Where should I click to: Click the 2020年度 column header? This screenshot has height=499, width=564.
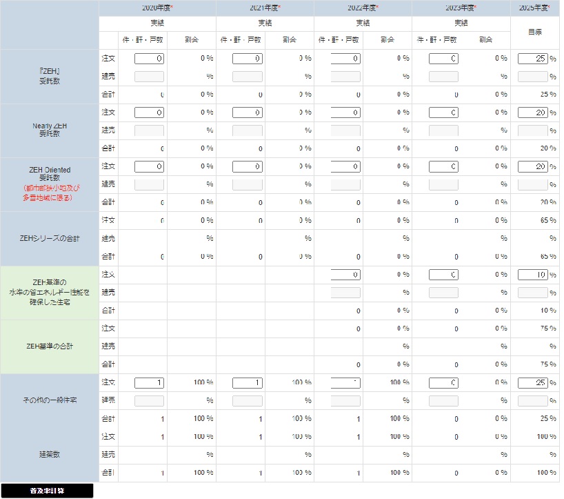tap(157, 8)
